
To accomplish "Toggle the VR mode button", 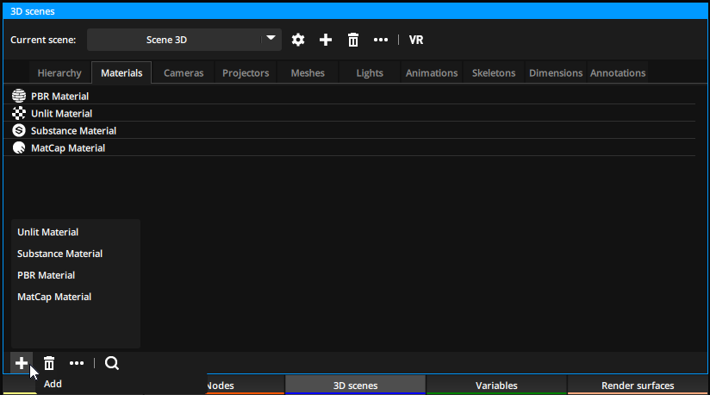I will (x=416, y=40).
